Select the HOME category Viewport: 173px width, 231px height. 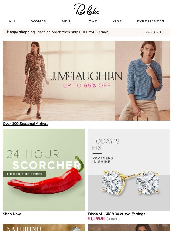[91, 21]
